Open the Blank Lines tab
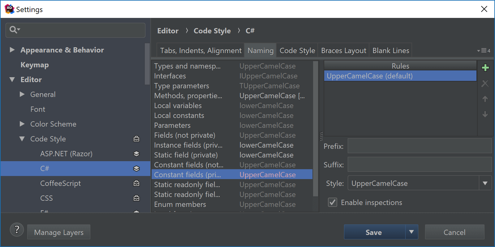Image resolution: width=495 pixels, height=247 pixels. 391,51
